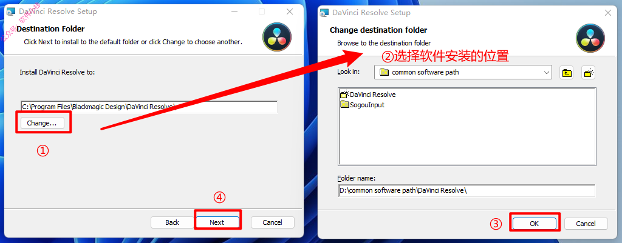Click setup icon in right title bar
The height and width of the screenshot is (243, 622).
click(325, 13)
